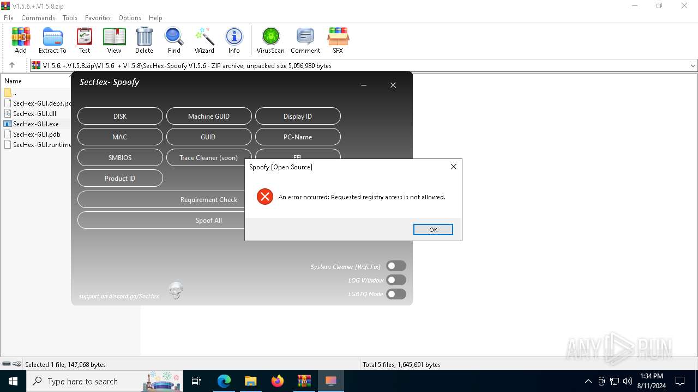
Task: Click the Extract To toolbar icon
Action: (52, 40)
